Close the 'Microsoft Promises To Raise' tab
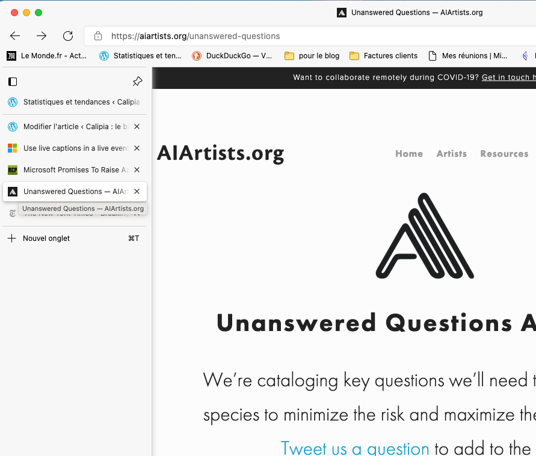Image resolution: width=536 pixels, height=456 pixels. click(x=137, y=170)
